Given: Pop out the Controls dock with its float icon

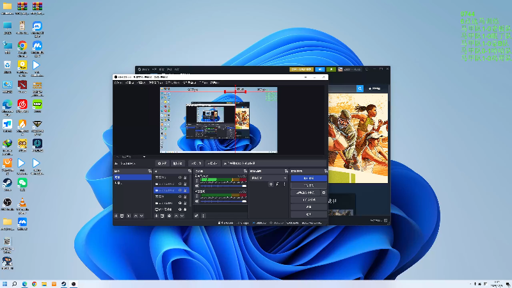Looking at the screenshot, I should click(326, 171).
